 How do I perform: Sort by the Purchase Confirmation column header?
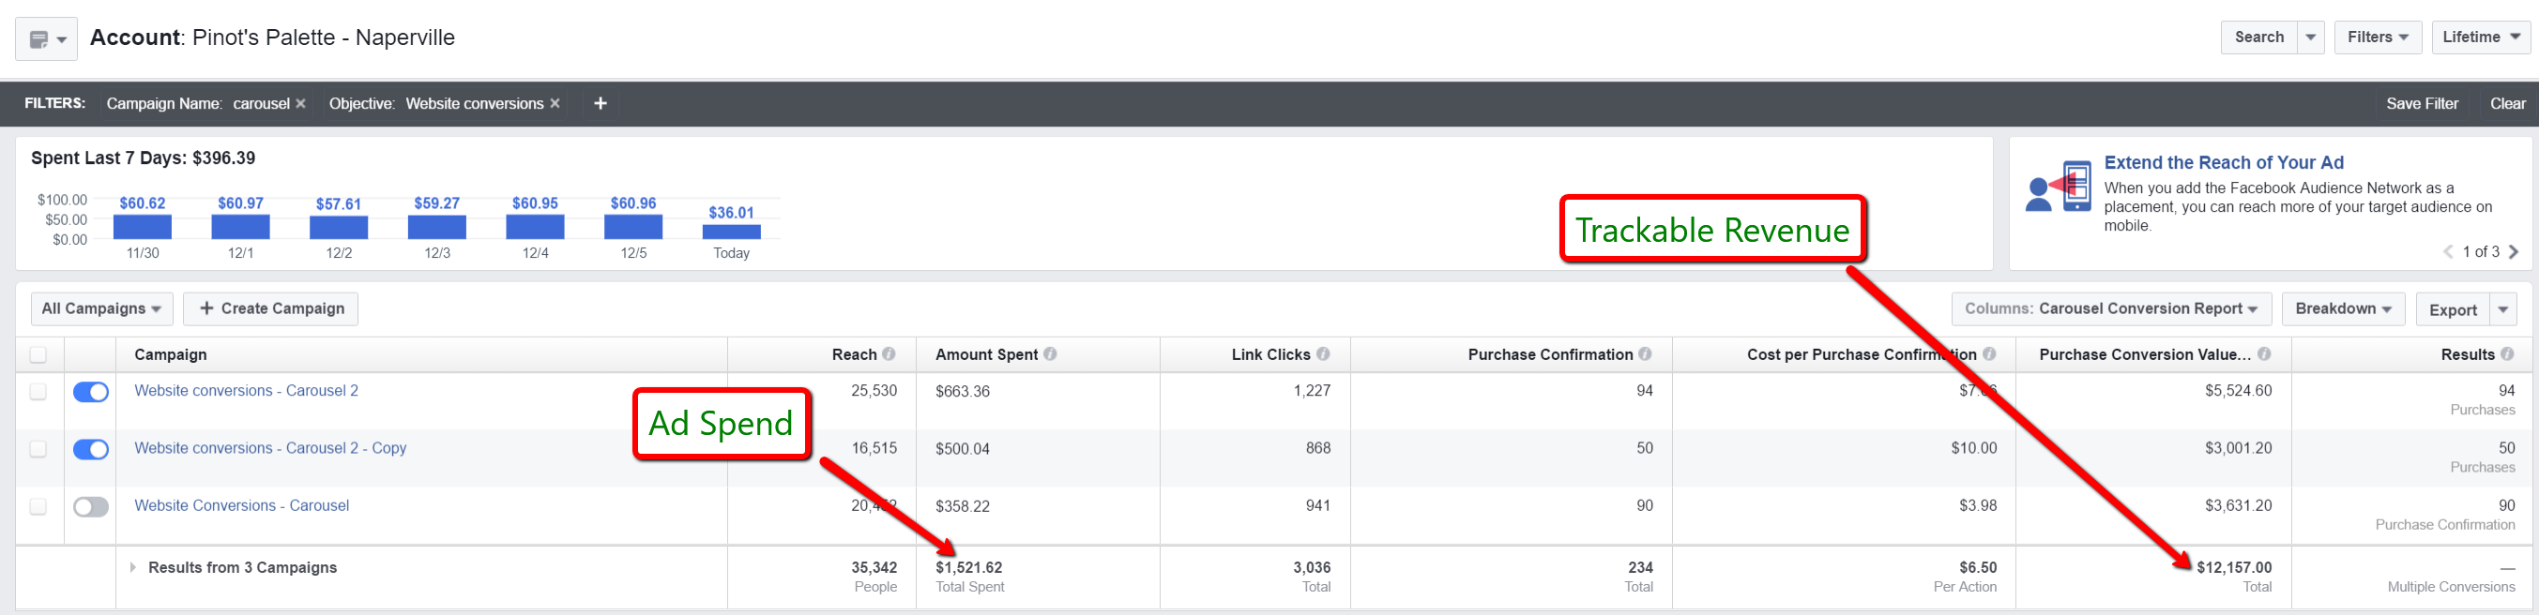point(1550,354)
